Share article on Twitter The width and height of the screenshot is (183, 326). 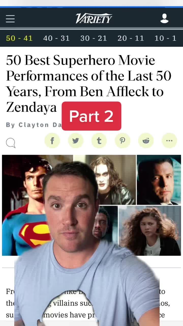point(75,140)
